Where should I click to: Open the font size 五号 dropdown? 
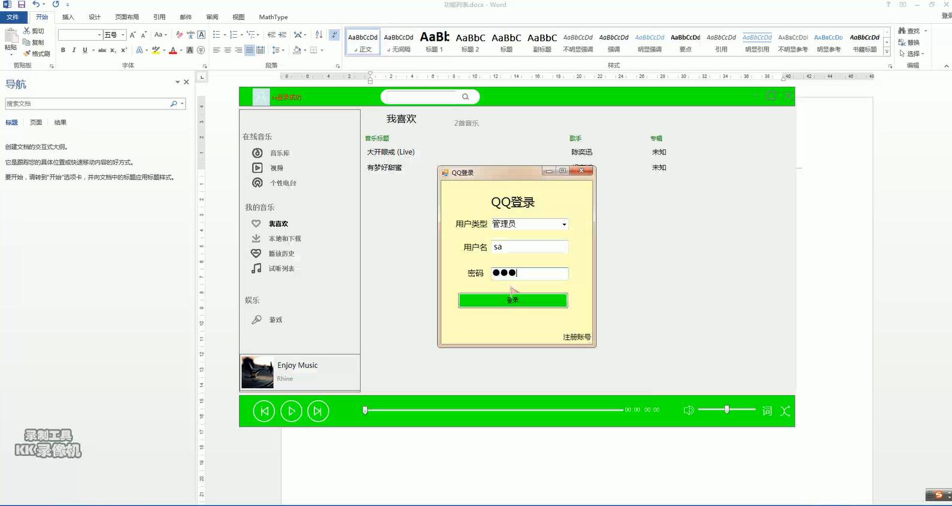click(x=123, y=35)
